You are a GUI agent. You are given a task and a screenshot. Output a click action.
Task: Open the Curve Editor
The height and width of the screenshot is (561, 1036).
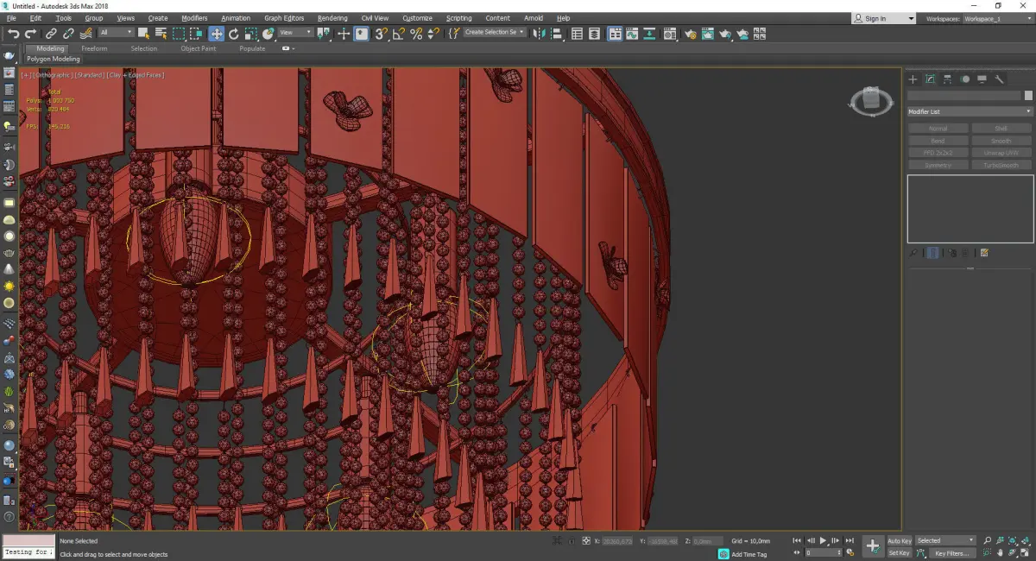click(632, 34)
